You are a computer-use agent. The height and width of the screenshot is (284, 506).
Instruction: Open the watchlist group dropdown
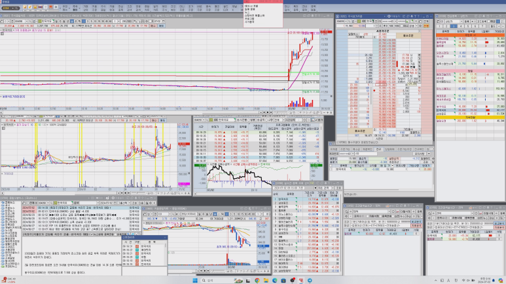click(461, 22)
